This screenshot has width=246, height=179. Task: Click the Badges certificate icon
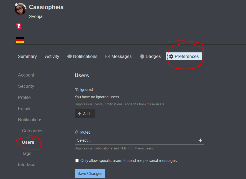tap(142, 57)
